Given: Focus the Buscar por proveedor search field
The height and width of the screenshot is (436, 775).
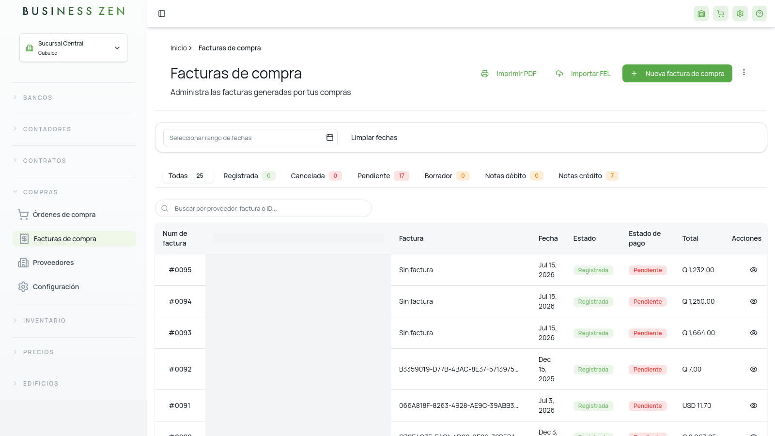Looking at the screenshot, I should 263,208.
